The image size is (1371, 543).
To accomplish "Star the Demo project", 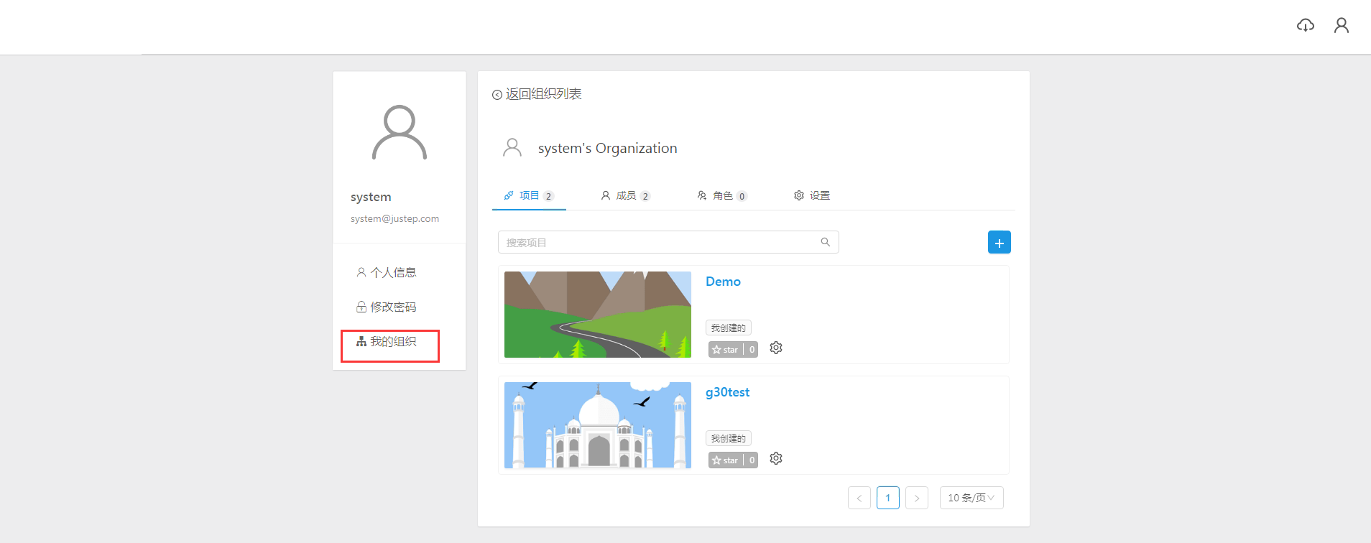I will 726,350.
